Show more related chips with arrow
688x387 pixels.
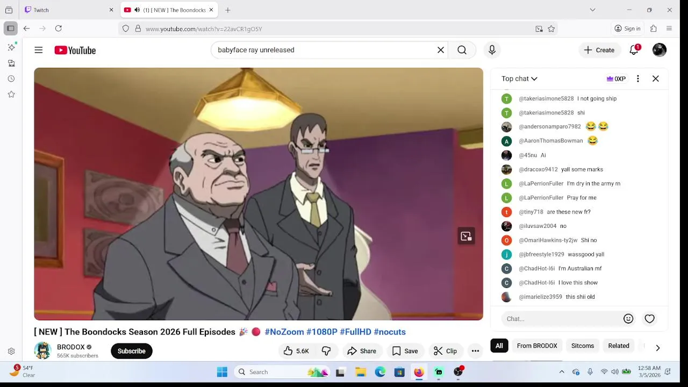pos(657,348)
